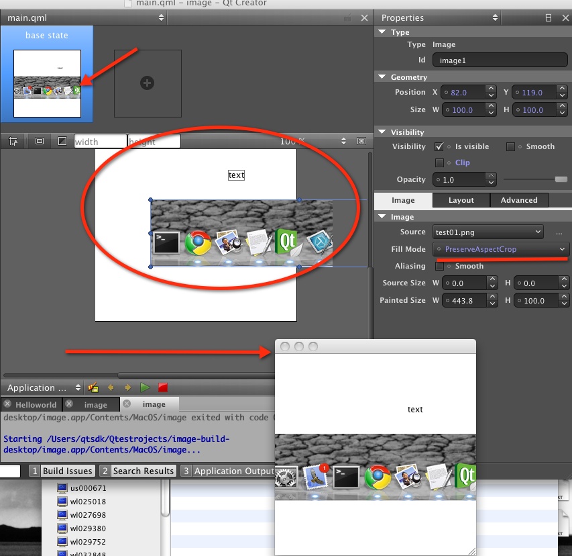
Task: Select the text element on the canvas
Action: (237, 175)
